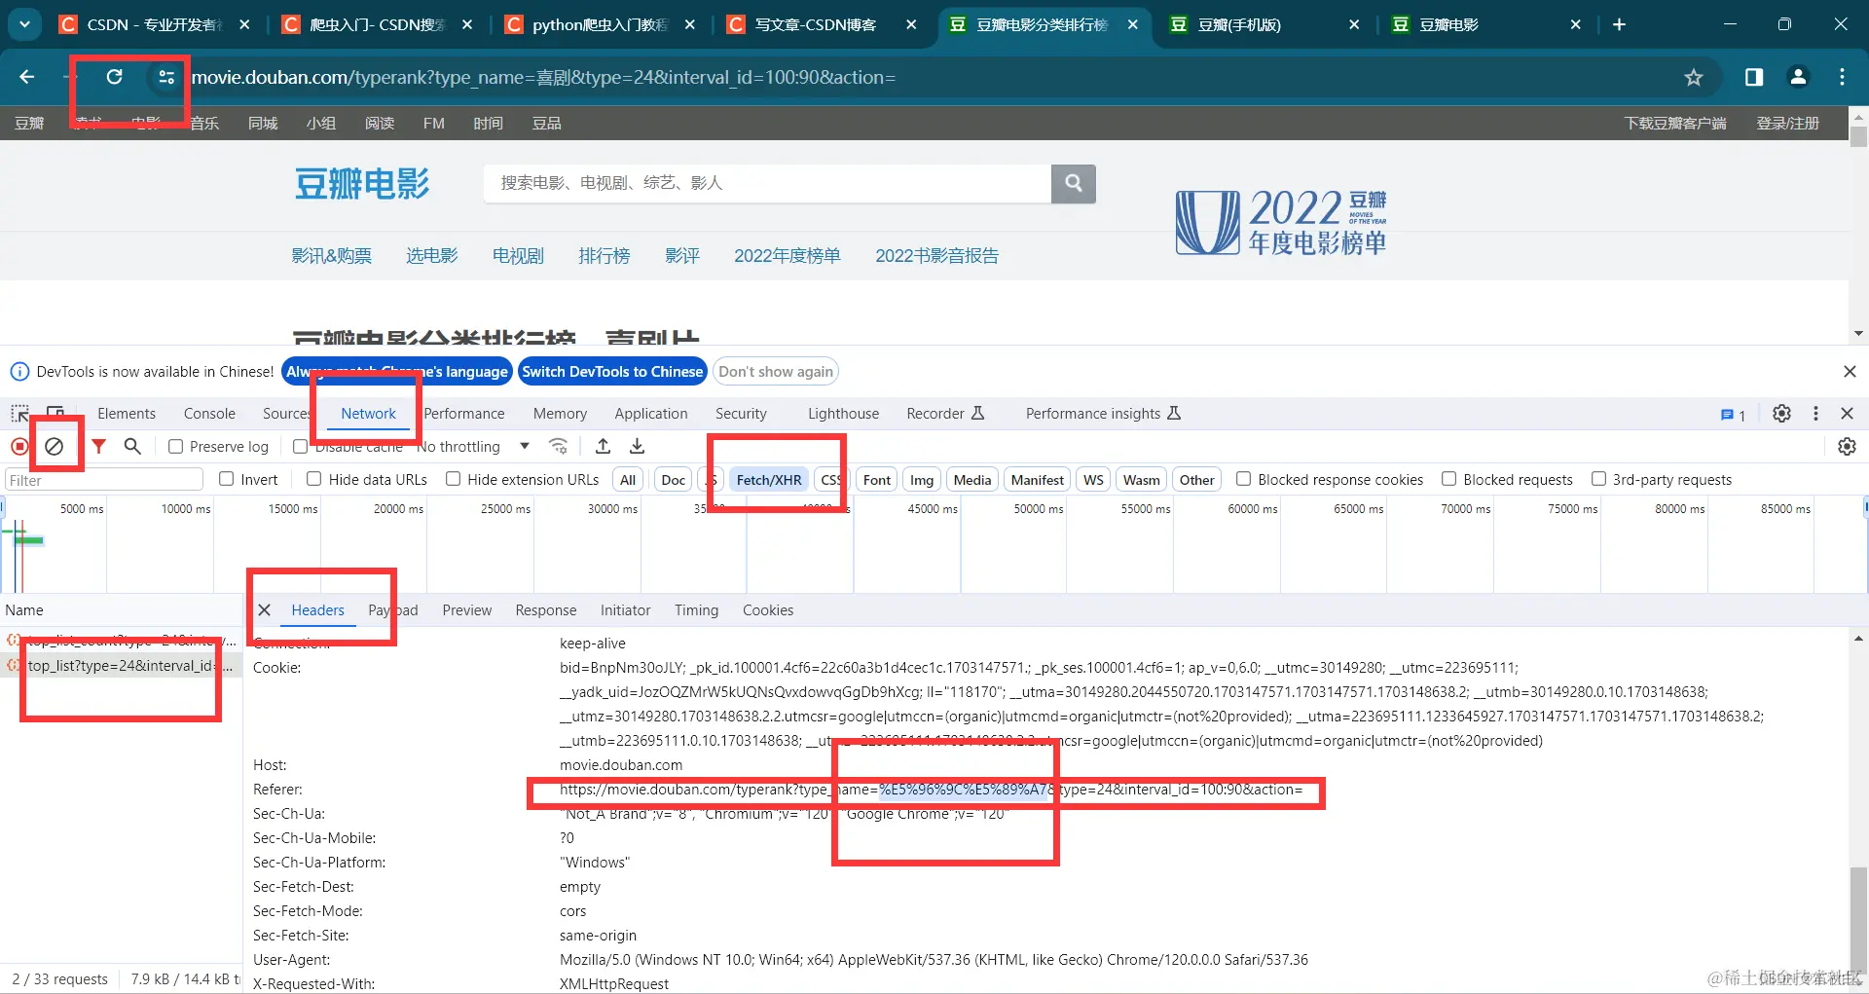The image size is (1869, 994).
Task: Check Hide extension URLs
Action: point(453,479)
